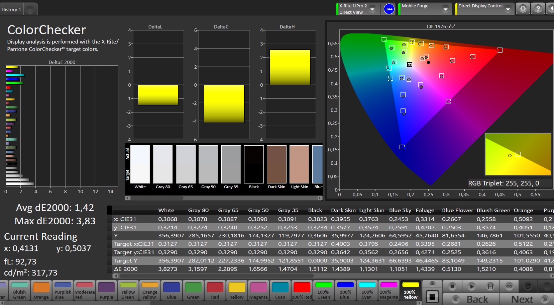Click right arrow of swatch strip scrollbar
The width and height of the screenshot is (554, 305).
pyautogui.click(x=320, y=198)
